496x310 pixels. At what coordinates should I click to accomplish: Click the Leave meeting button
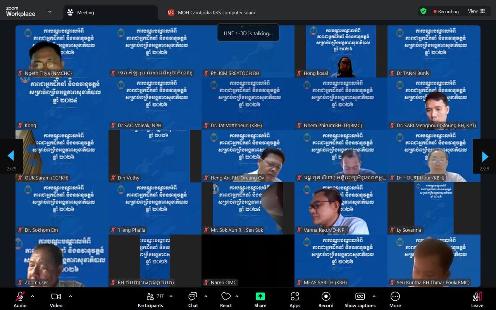click(x=477, y=300)
